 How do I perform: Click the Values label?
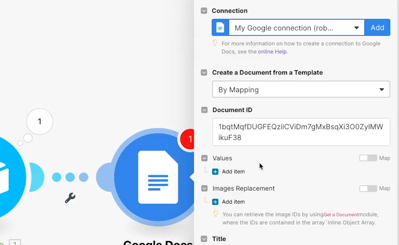(x=222, y=158)
